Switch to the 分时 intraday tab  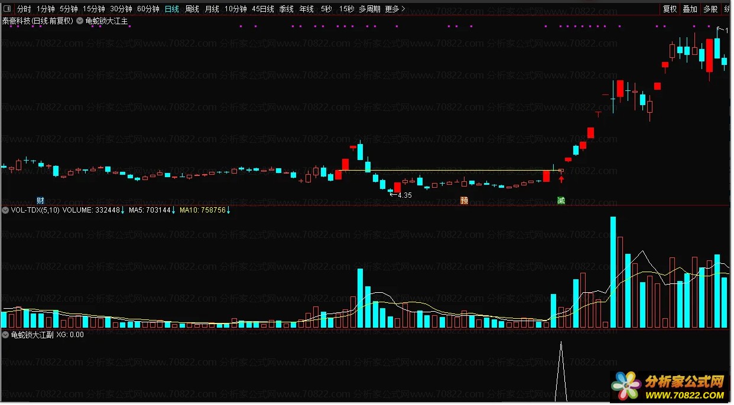[24, 9]
